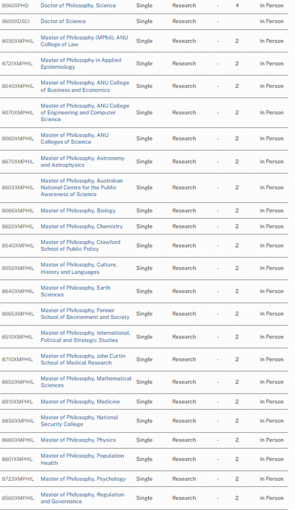Open Master of Philosophy, Culture, History and Languages
Viewport: 295px width, 510px height.
click(79, 268)
